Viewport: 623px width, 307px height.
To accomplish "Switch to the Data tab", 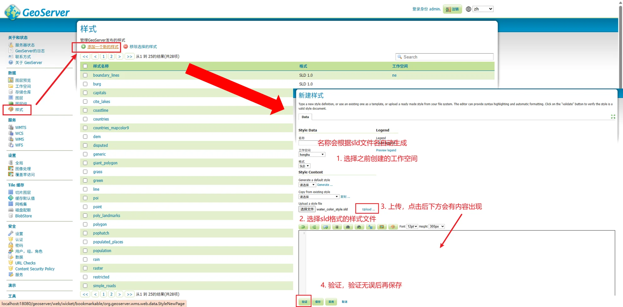I will point(305,117).
